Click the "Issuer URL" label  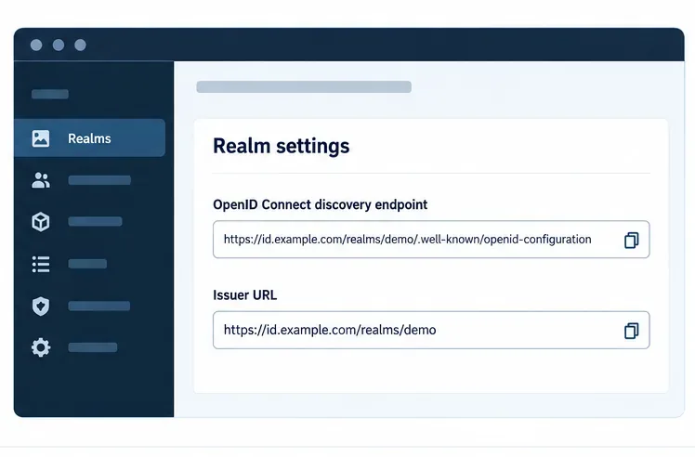(x=244, y=294)
